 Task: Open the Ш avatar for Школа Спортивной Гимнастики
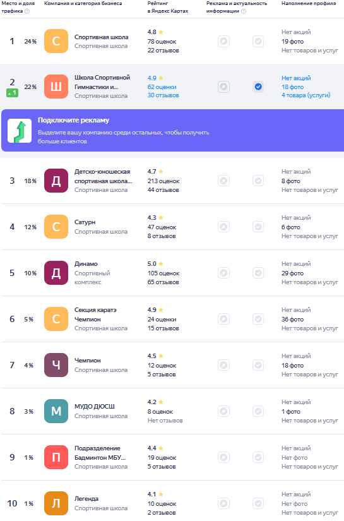pyautogui.click(x=56, y=87)
